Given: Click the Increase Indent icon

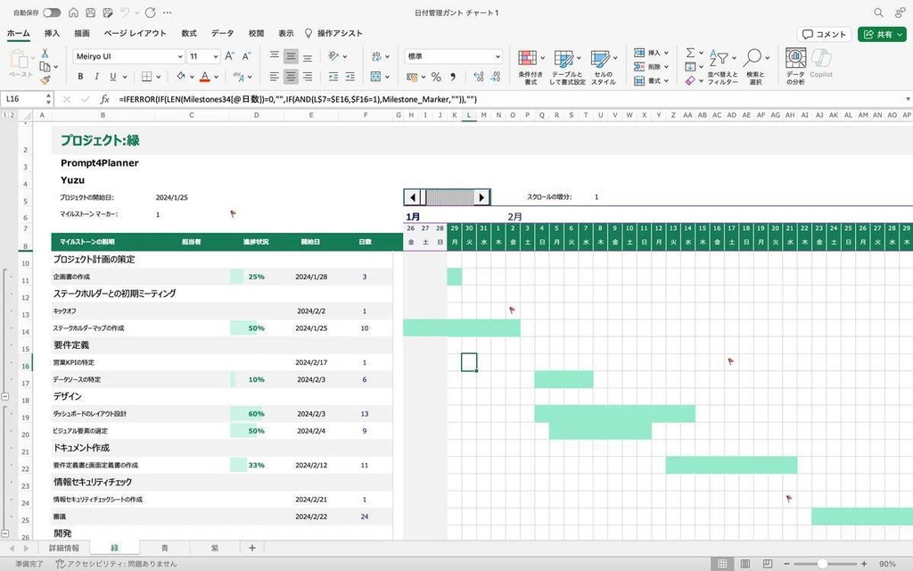Looking at the screenshot, I should click(x=350, y=77).
